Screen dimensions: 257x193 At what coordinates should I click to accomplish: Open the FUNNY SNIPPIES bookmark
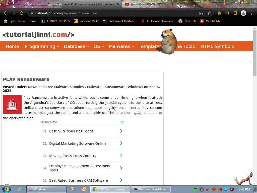tap(55, 21)
